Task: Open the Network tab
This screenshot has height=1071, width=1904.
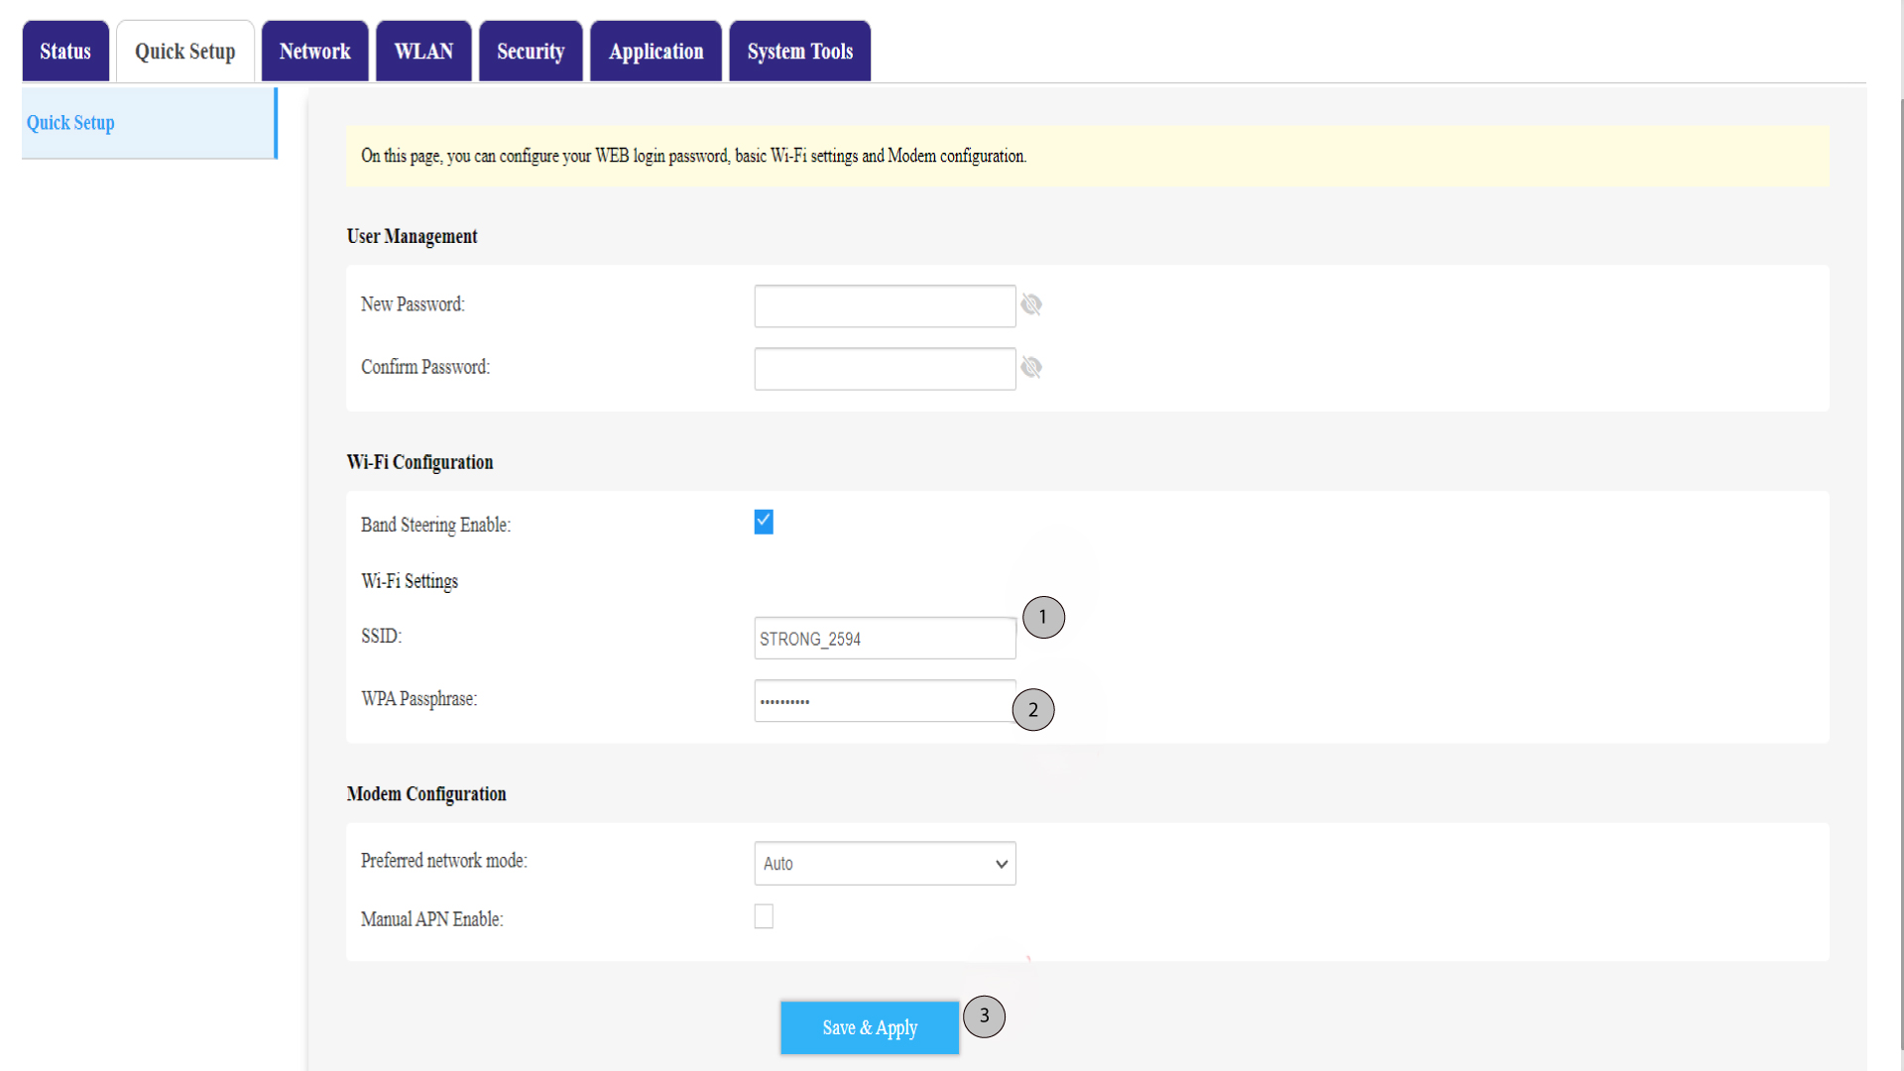Action: 314,52
